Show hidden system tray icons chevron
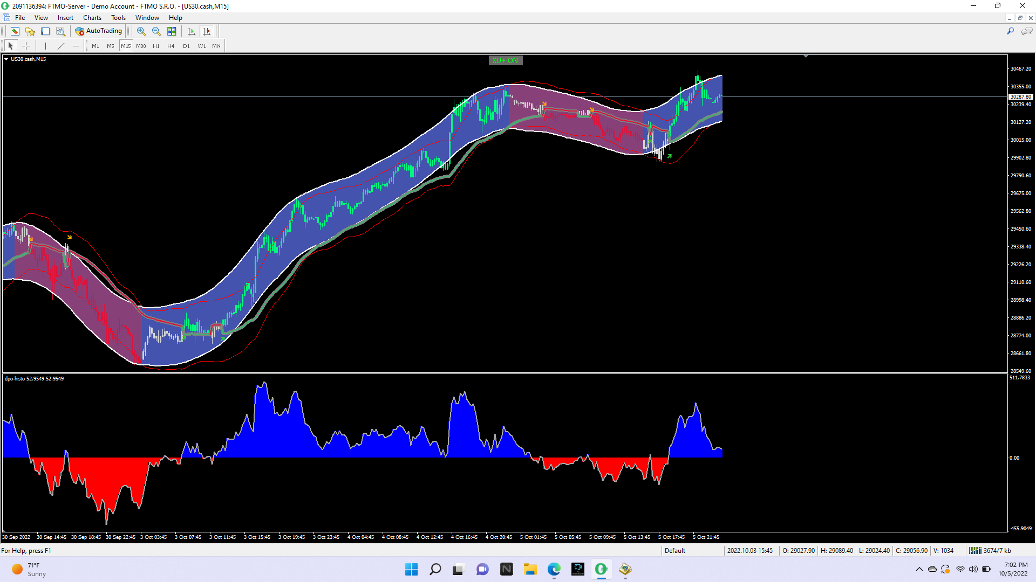The width and height of the screenshot is (1036, 582). 919,569
